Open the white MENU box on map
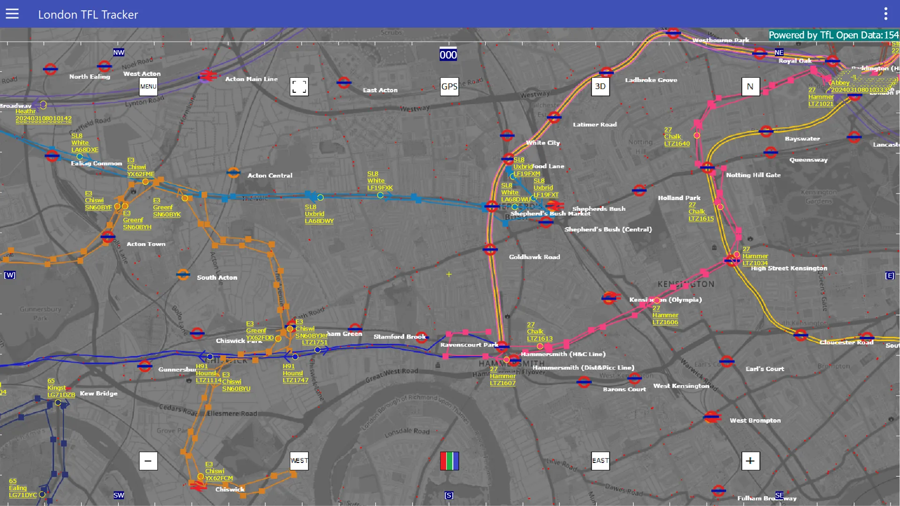 [x=148, y=87]
